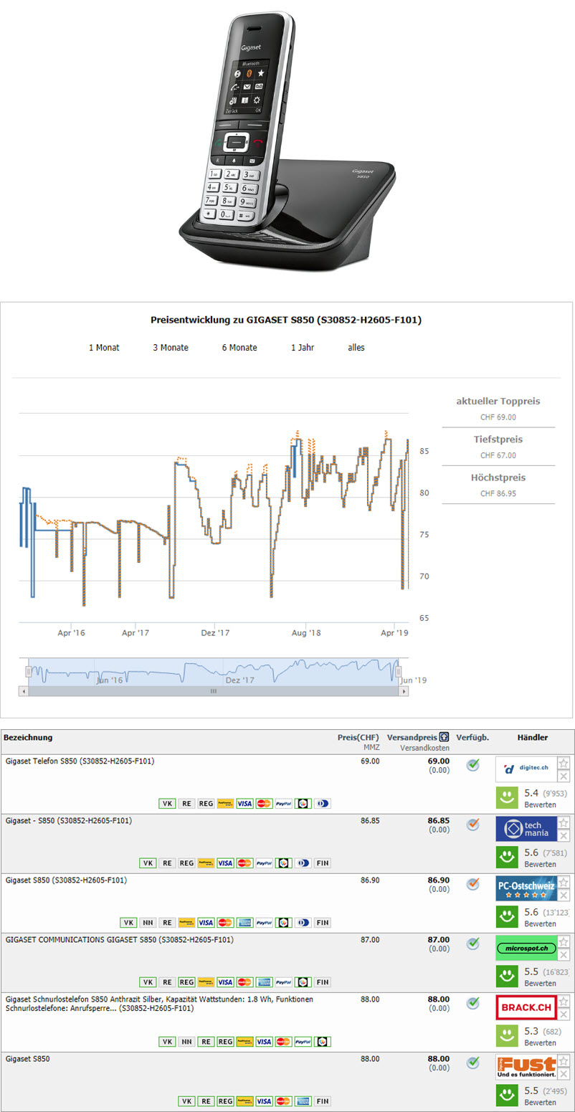Image resolution: width=575 pixels, height=1112 pixels.
Task: Click Bewerten under microspot.ch
Action: tap(540, 983)
